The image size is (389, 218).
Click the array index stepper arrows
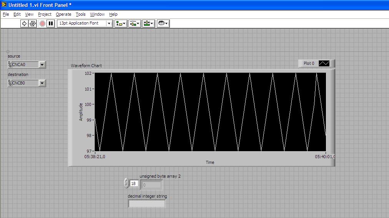[126, 183]
